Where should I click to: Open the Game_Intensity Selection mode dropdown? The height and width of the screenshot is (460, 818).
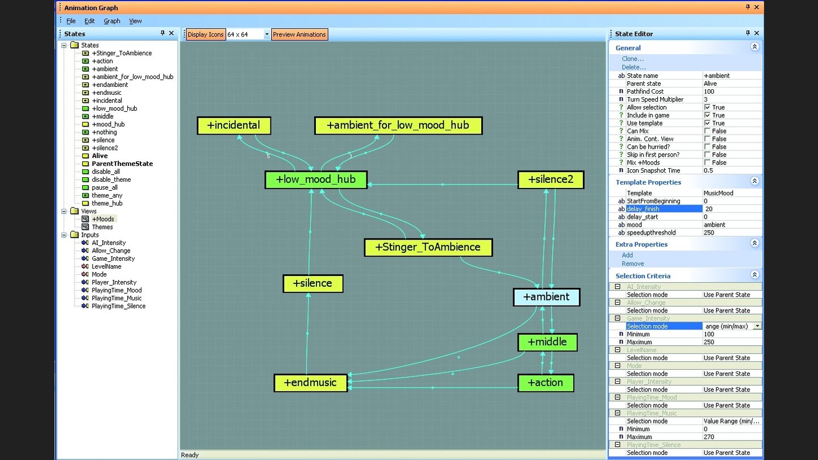(757, 327)
